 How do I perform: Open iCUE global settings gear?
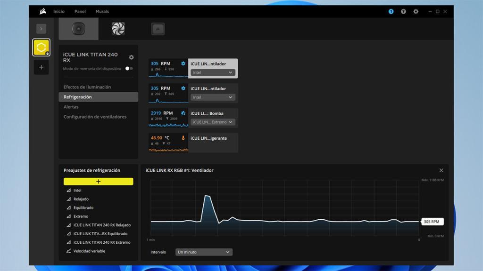click(x=416, y=11)
